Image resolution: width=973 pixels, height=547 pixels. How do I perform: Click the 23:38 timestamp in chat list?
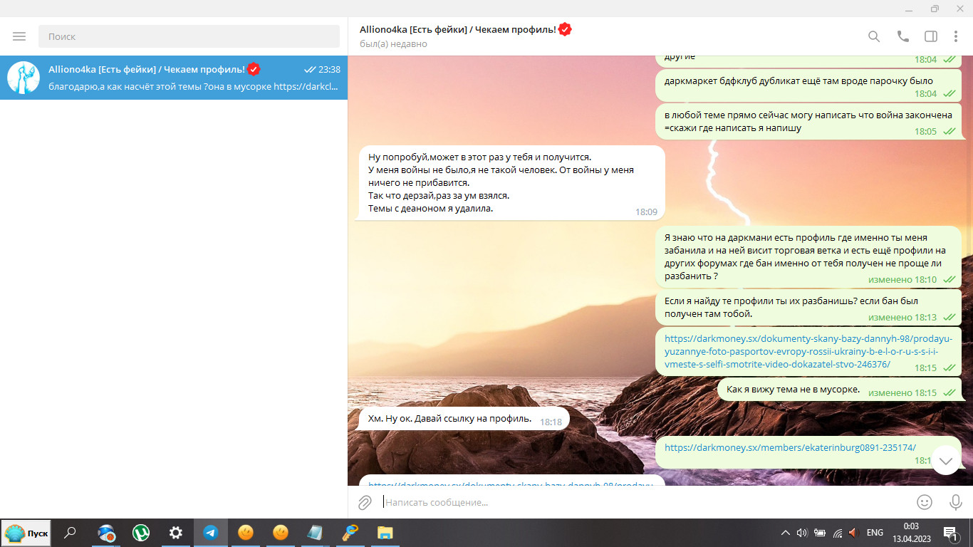[329, 70]
